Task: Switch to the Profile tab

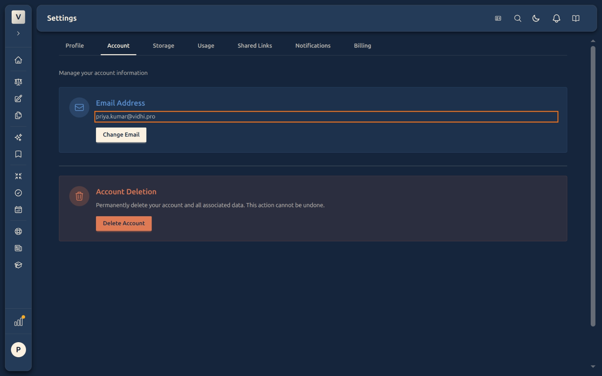Action: point(74,45)
